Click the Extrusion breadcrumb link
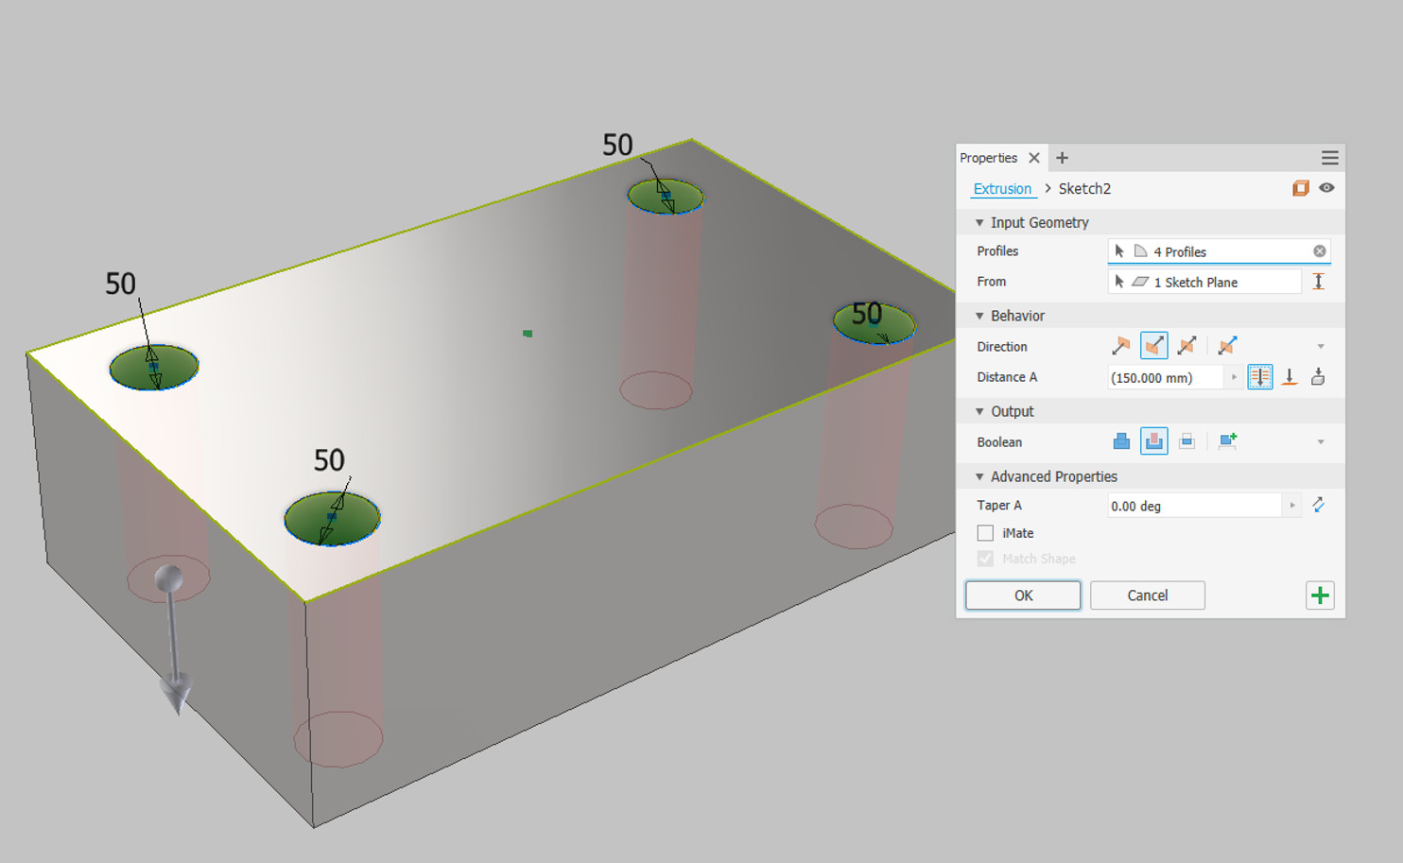Viewport: 1403px width, 863px height. click(x=1002, y=189)
